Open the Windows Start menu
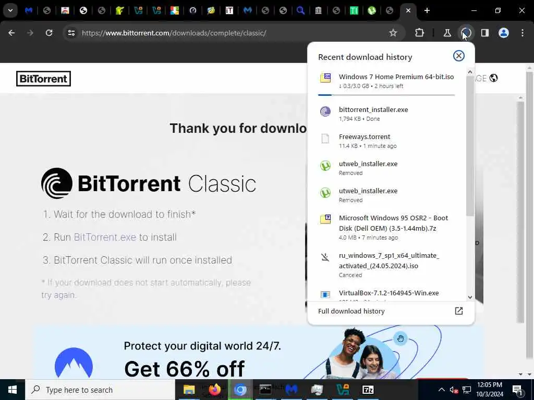This screenshot has width=534, height=400. pyautogui.click(x=13, y=390)
